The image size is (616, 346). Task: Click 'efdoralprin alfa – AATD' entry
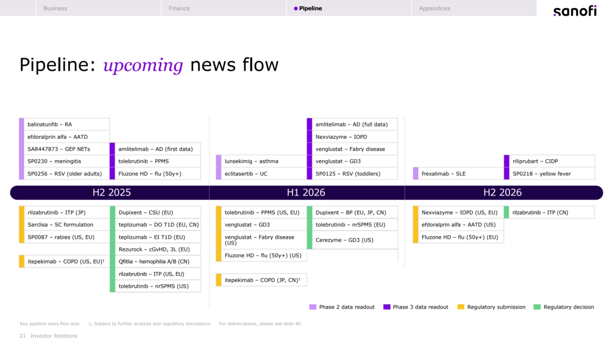(x=64, y=136)
